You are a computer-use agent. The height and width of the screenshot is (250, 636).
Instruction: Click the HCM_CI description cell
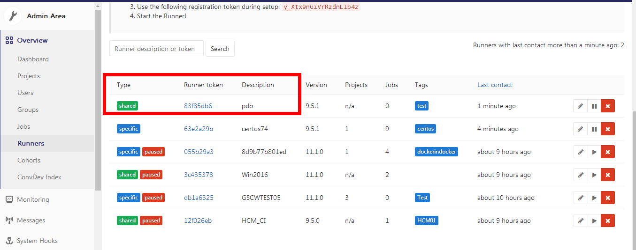(254, 221)
